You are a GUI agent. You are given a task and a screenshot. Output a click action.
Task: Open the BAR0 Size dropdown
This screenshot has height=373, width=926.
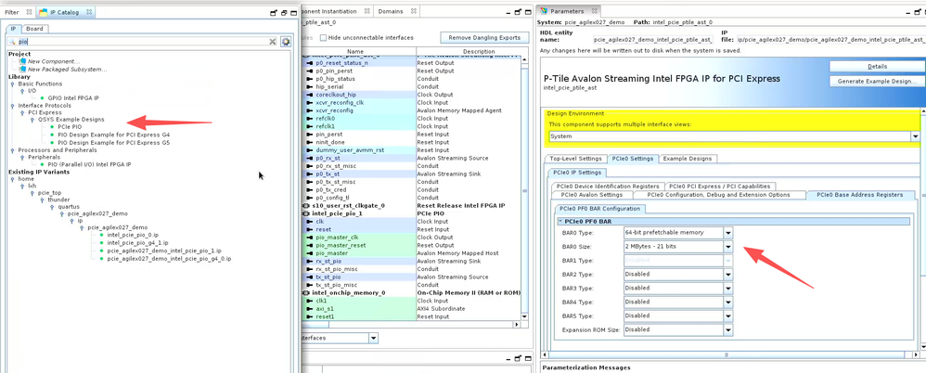727,248
